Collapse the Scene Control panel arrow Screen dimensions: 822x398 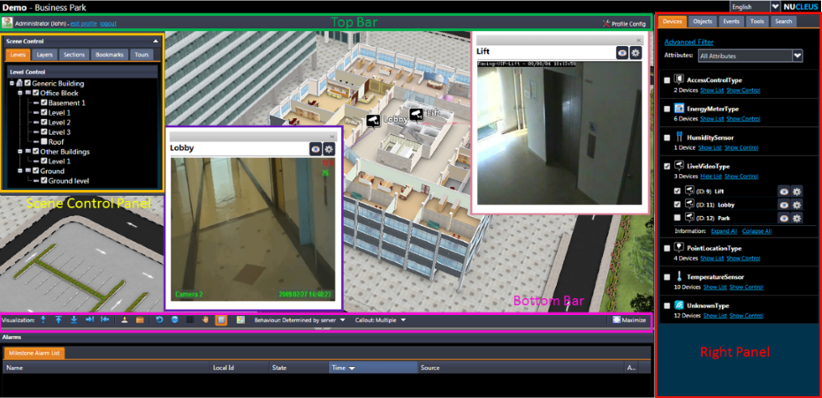[x=156, y=41]
